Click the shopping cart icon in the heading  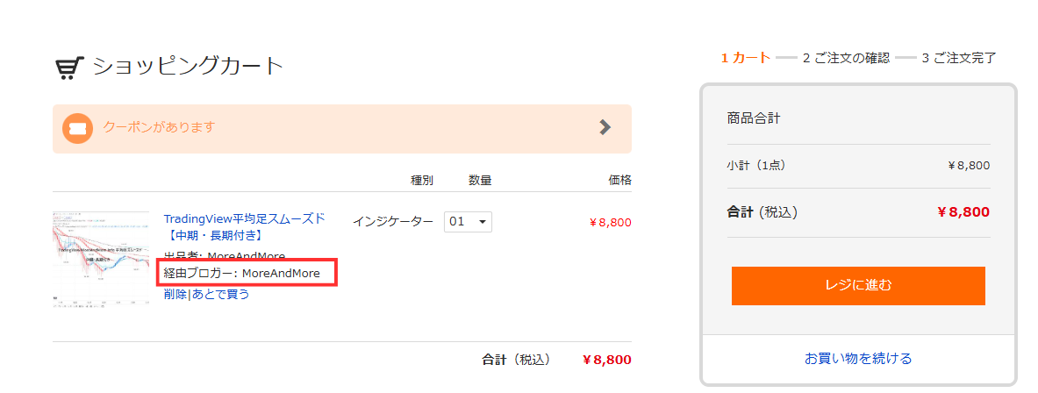click(69, 68)
